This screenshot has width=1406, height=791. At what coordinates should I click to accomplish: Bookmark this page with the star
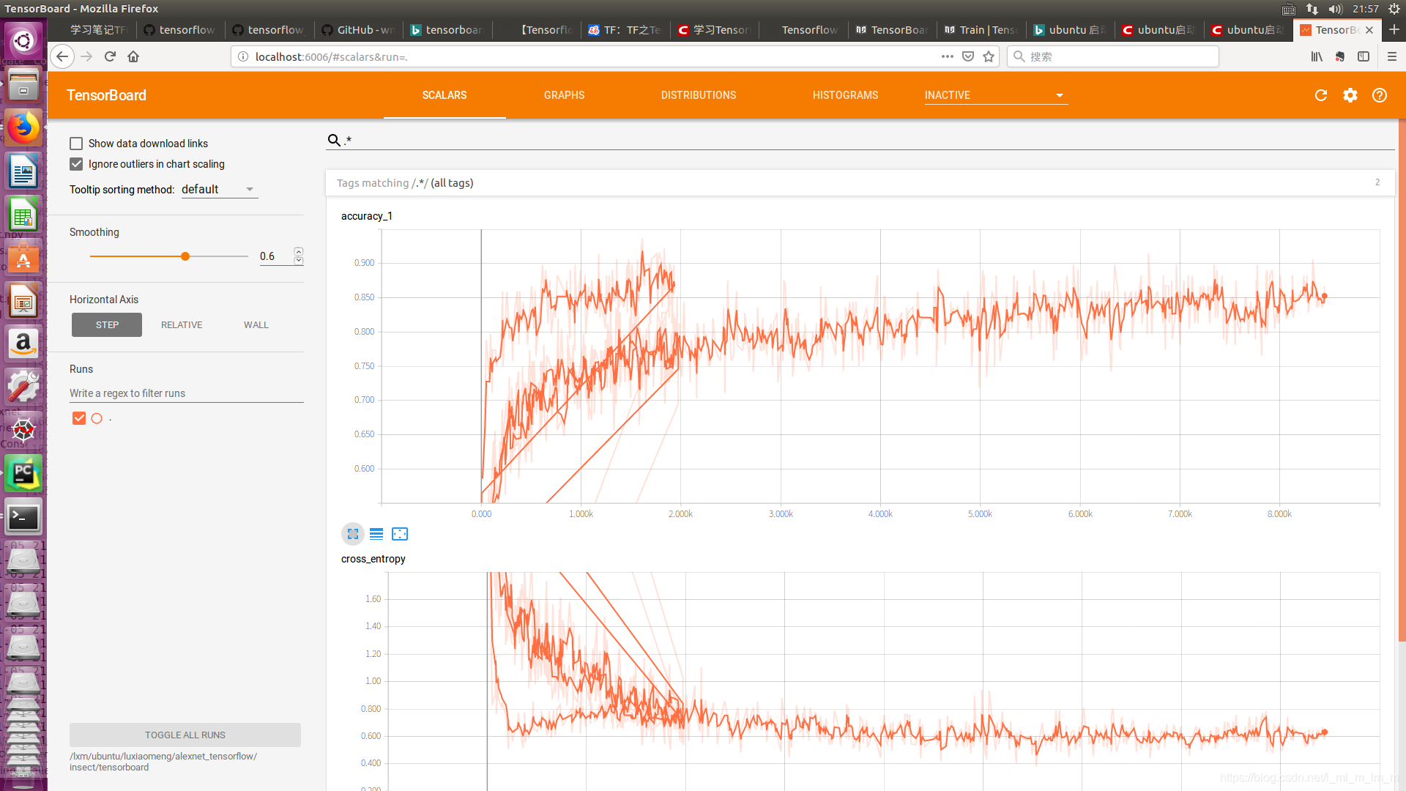click(989, 56)
